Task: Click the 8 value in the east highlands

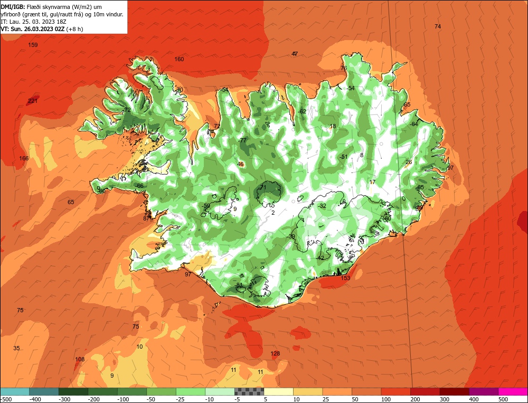Action: click(x=362, y=155)
